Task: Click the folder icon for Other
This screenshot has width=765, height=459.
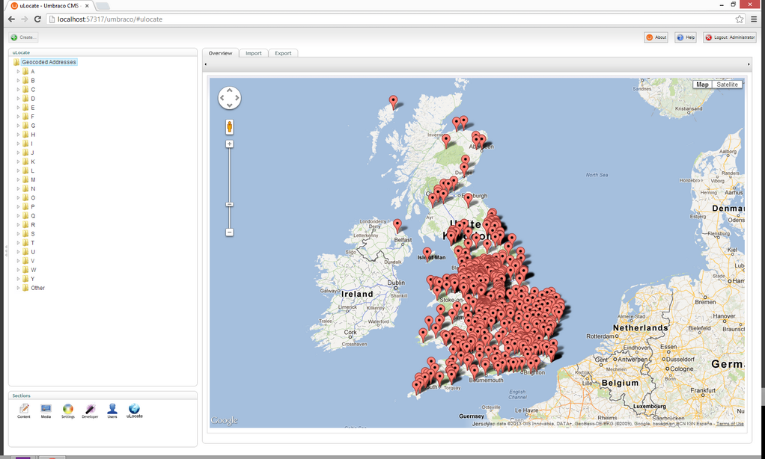Action: tap(25, 288)
